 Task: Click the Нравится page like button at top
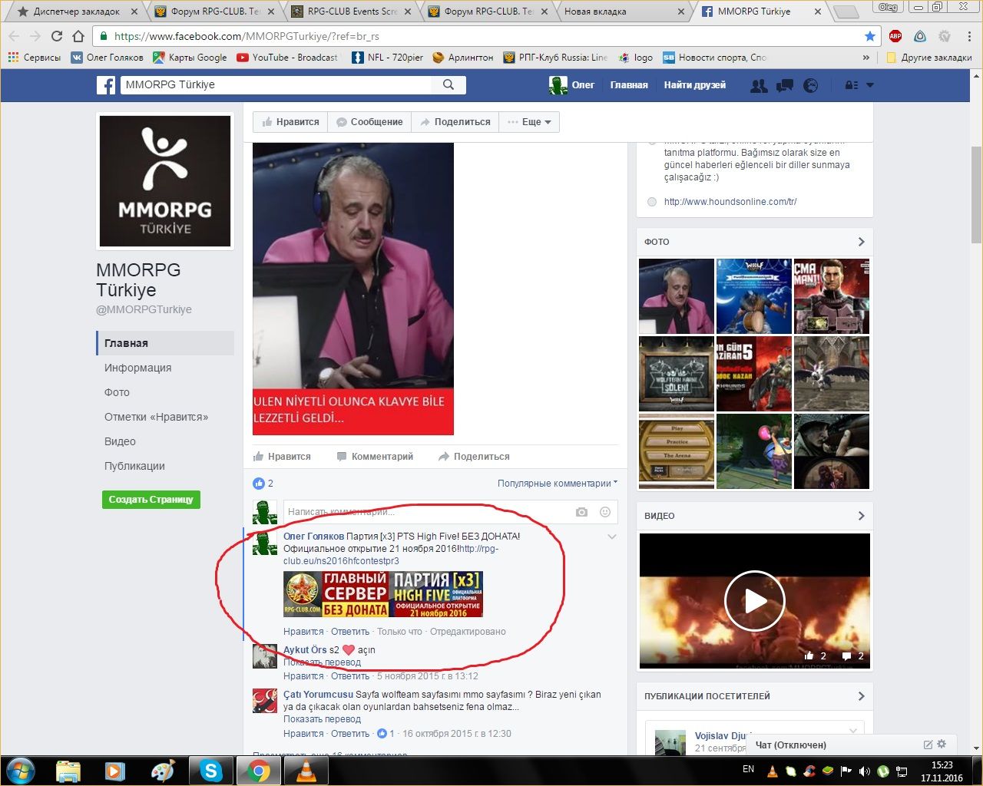pyautogui.click(x=290, y=122)
